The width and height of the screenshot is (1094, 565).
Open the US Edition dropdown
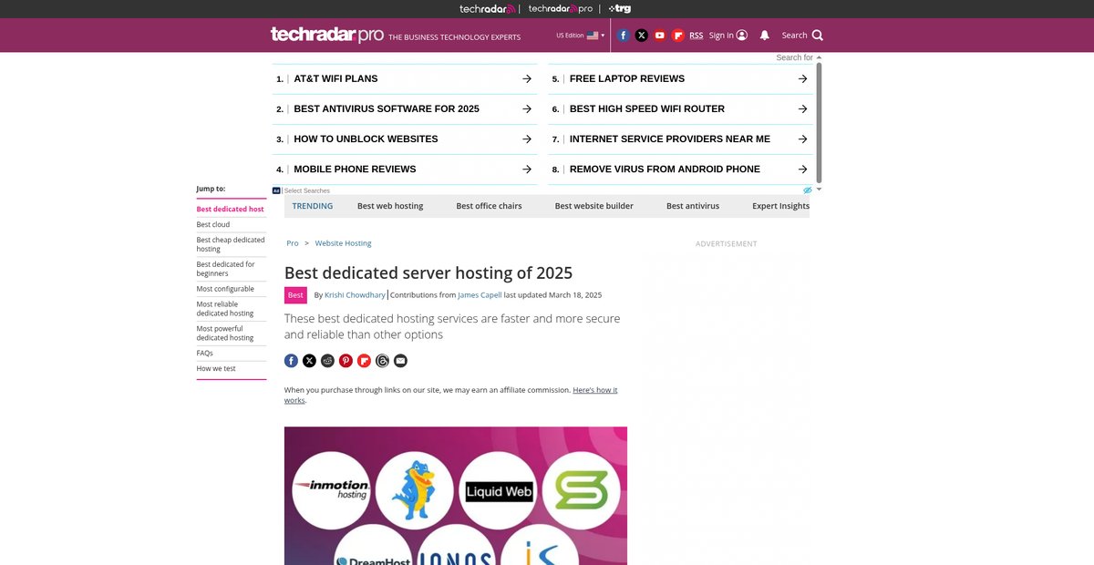pyautogui.click(x=581, y=36)
